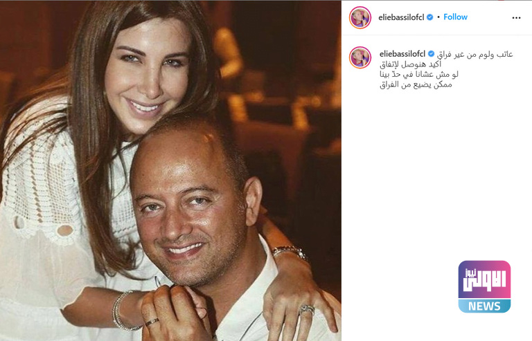Select the caption line 'ممكن يضيع من الفراق'
532x341 pixels.
pyautogui.click(x=416, y=84)
